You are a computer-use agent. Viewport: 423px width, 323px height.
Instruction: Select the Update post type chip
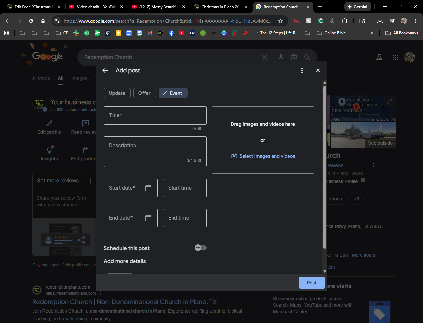(117, 93)
